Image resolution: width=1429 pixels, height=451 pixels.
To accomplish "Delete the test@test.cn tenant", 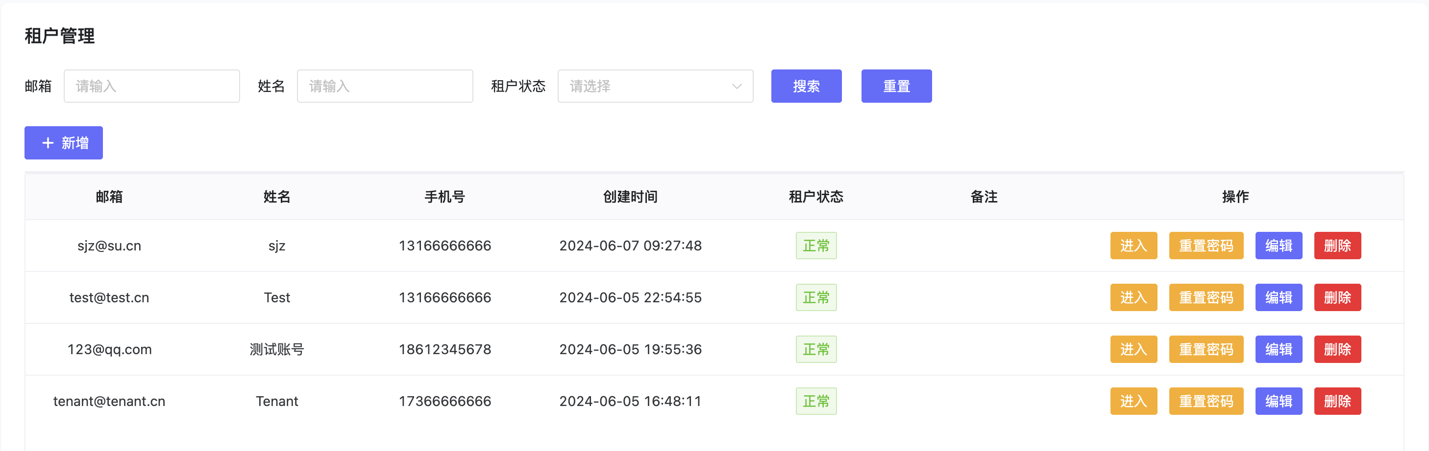I will click(x=1337, y=297).
